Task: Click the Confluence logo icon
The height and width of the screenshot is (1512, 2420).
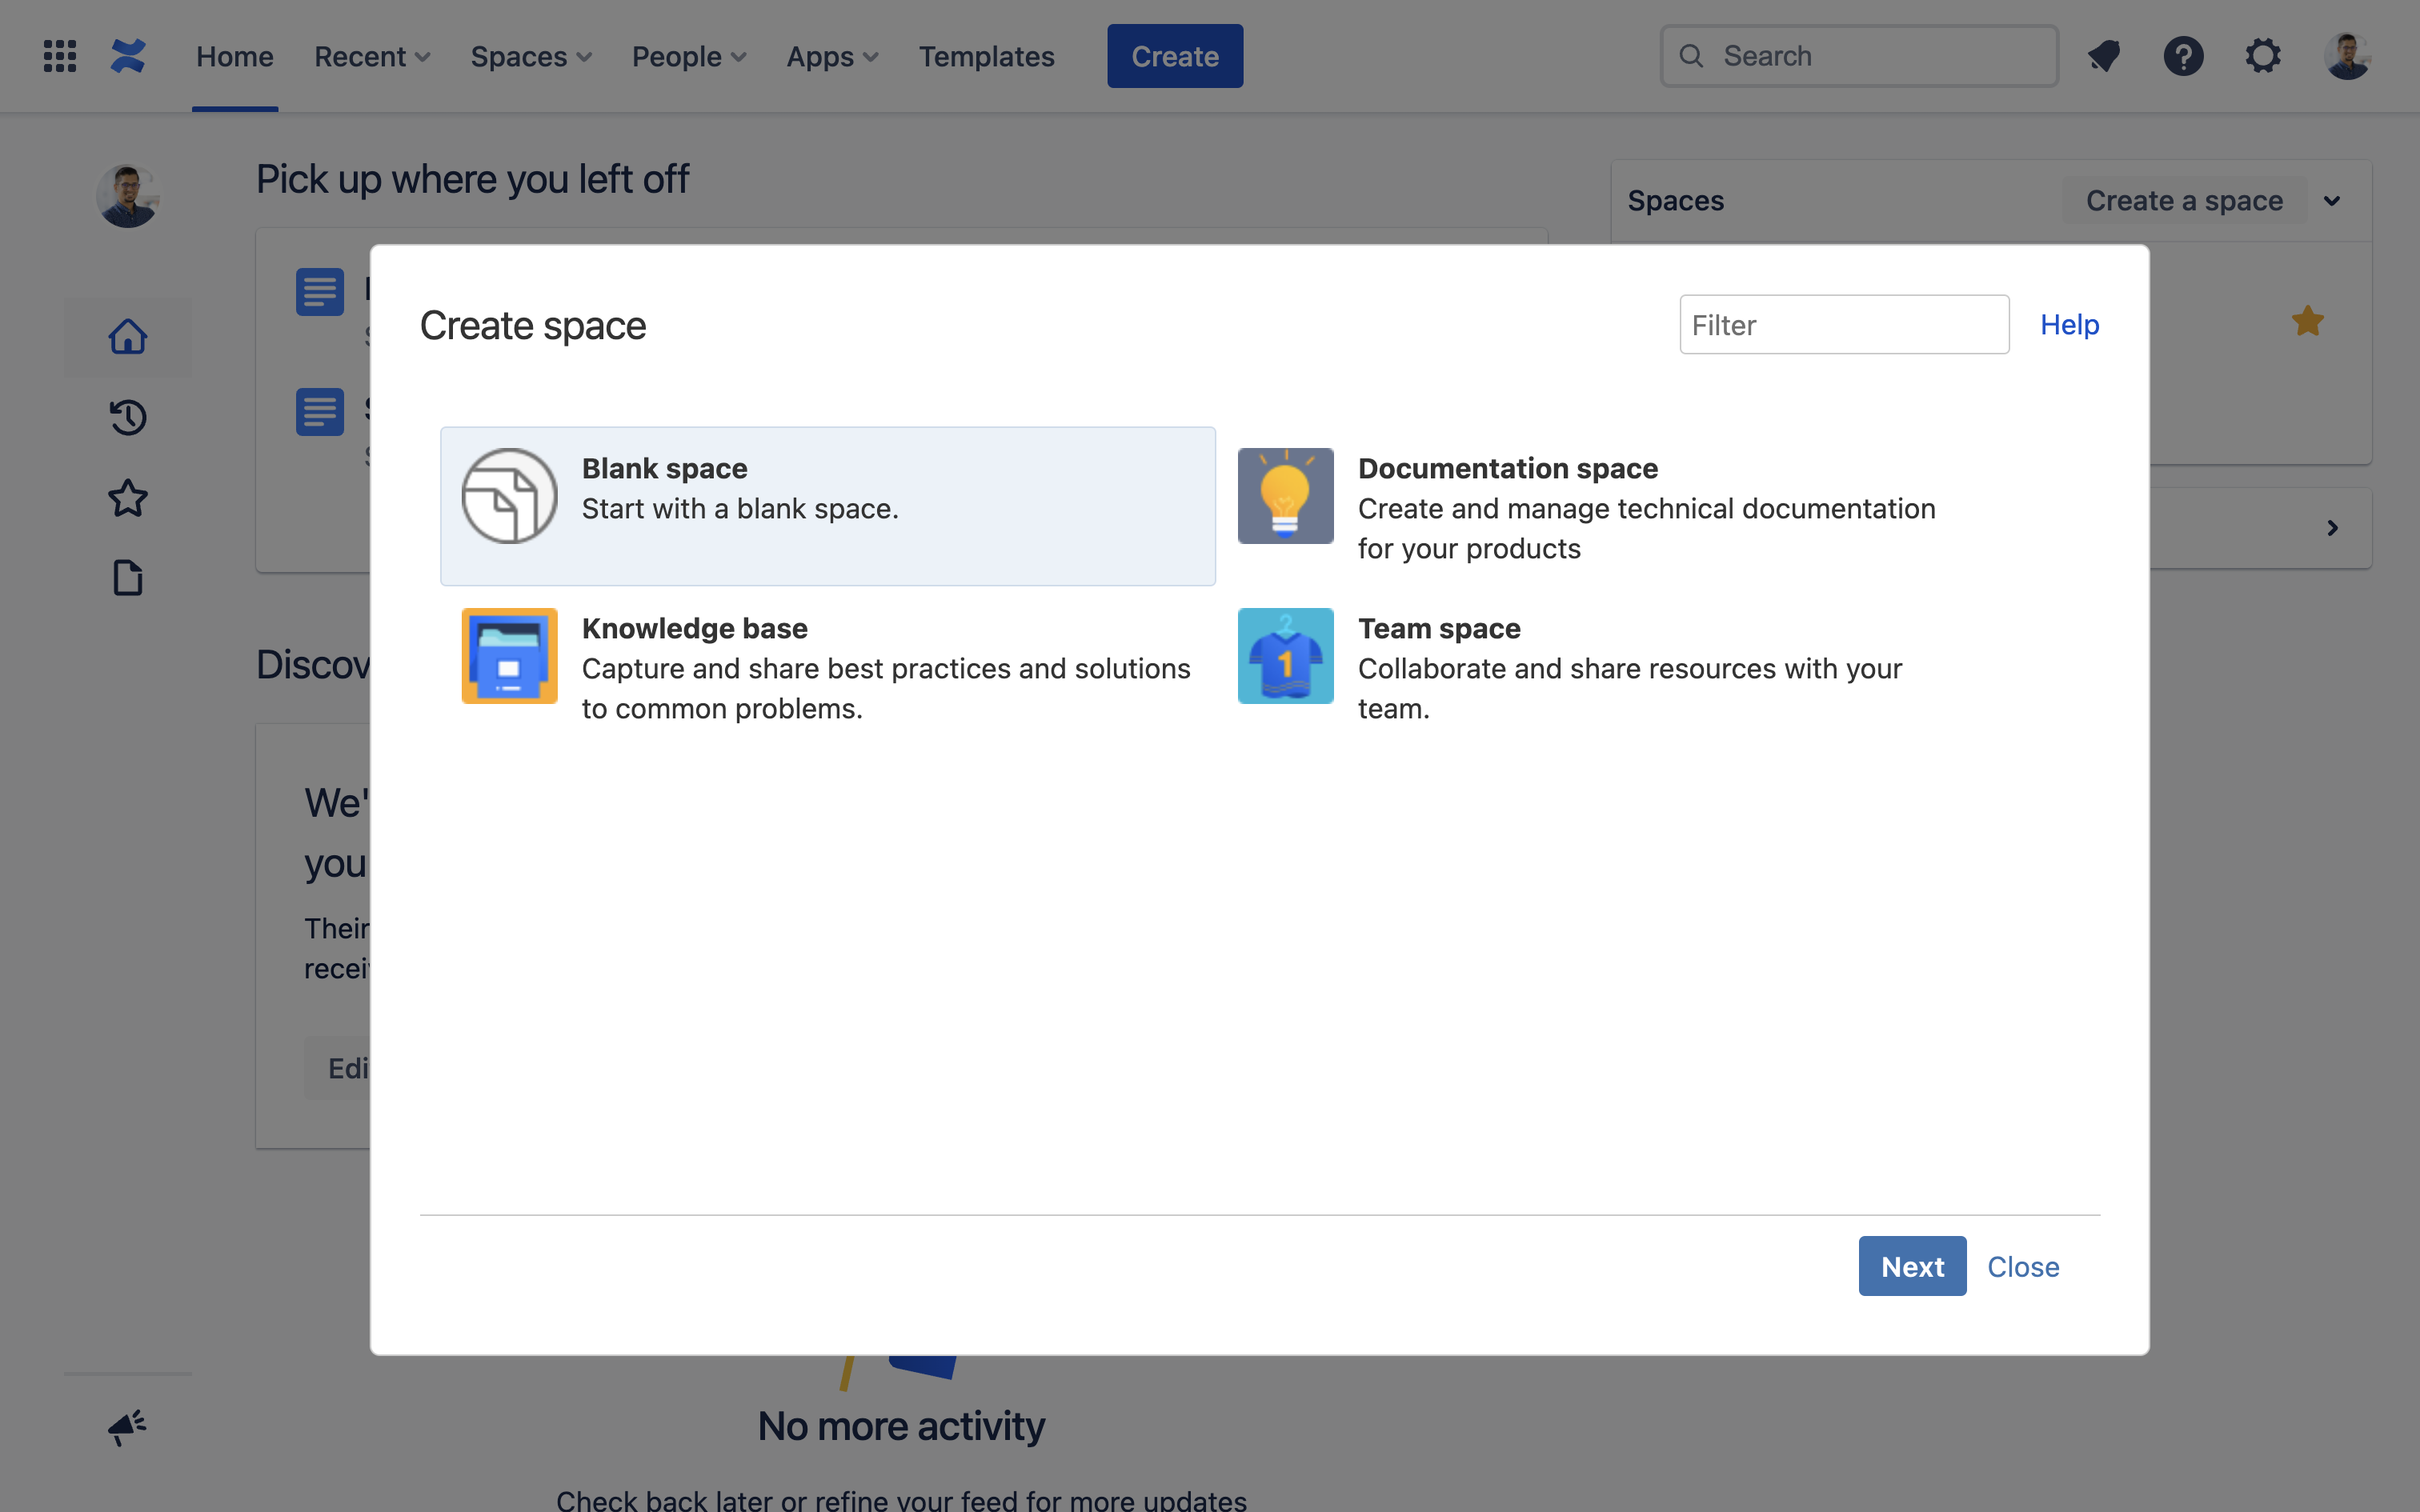Action: coord(128,56)
